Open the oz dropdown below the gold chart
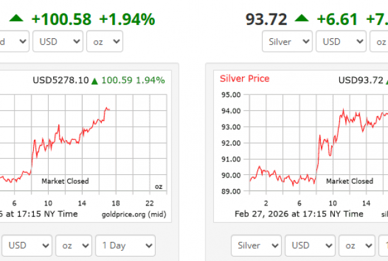Image resolution: width=388 pixels, height=261 pixels. 73,245
